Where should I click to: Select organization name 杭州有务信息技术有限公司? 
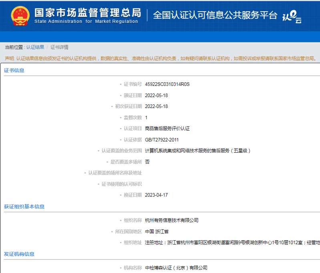pyautogui.click(x=172, y=220)
